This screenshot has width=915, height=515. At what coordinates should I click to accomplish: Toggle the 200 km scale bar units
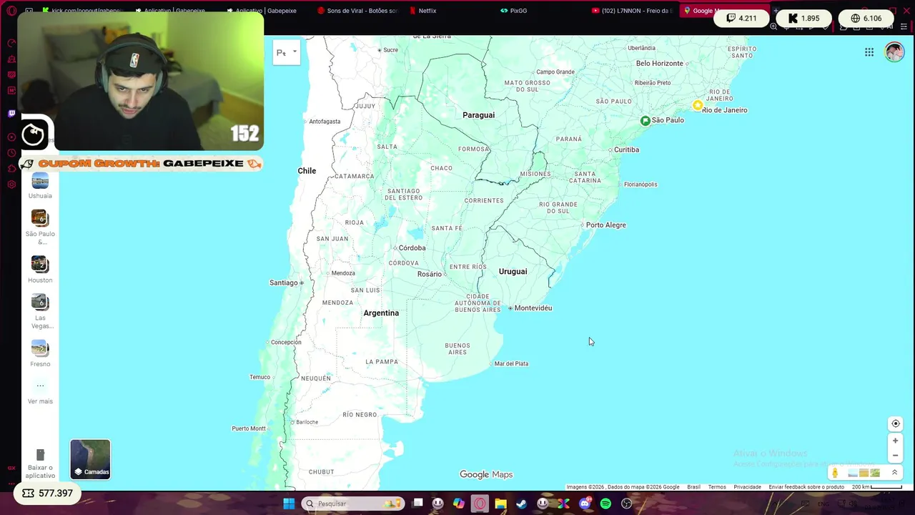(x=877, y=487)
